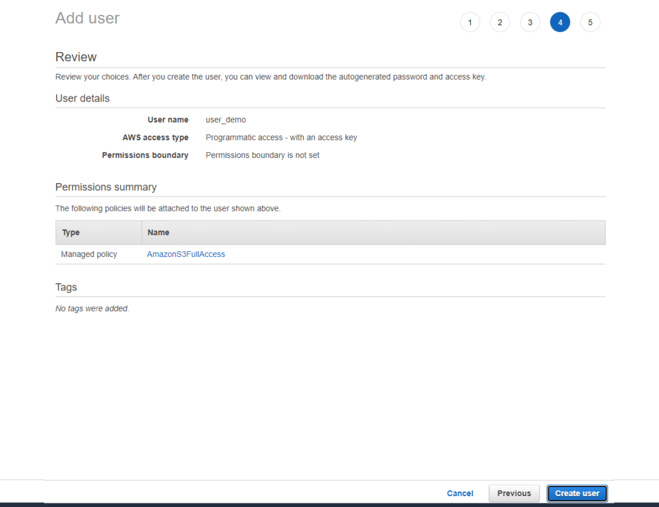
Task: Open the AmazonS3FullAccess policy link
Action: click(x=186, y=254)
